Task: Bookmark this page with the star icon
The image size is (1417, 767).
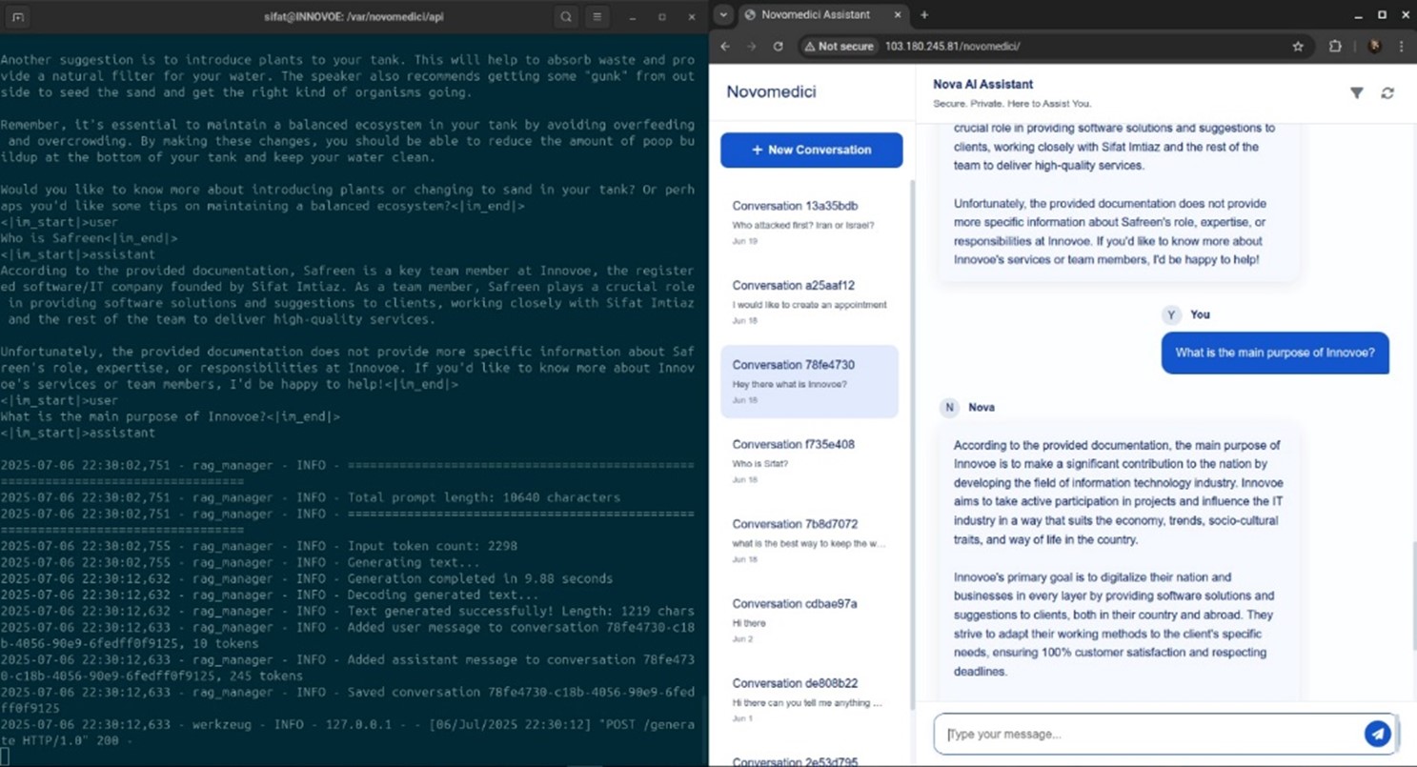Action: coord(1298,46)
